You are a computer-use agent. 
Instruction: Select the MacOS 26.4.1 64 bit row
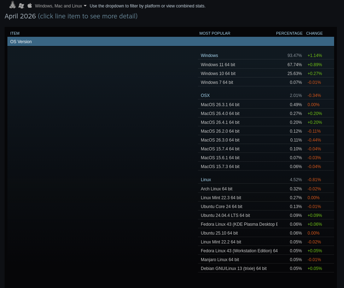266,122
